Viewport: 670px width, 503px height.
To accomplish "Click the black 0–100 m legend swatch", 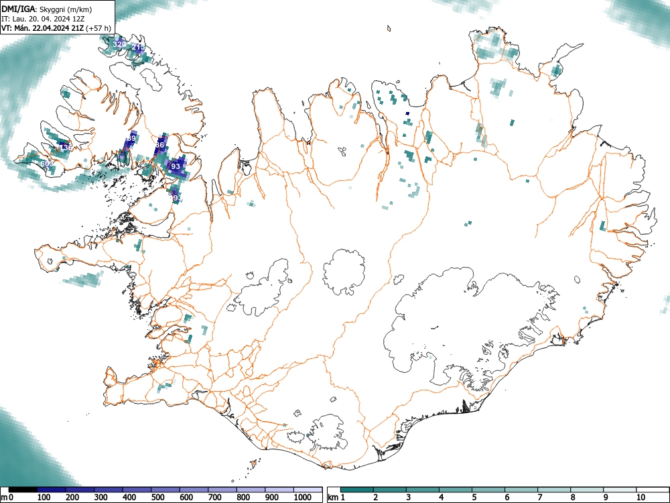I will (23, 490).
